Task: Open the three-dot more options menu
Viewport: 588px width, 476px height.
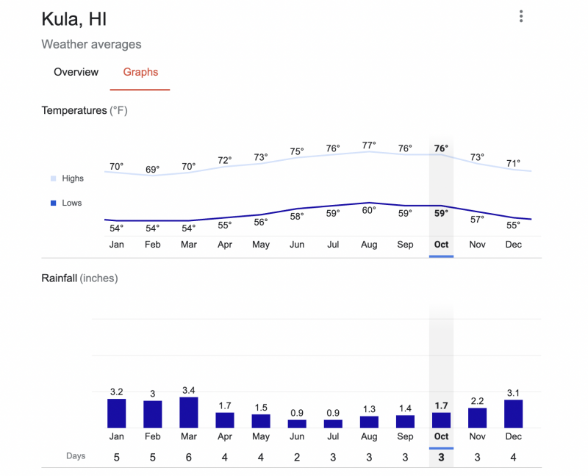Action: 521,17
